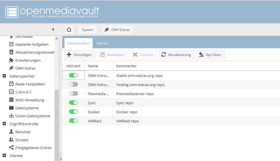Sort by the Name column header

[99, 66]
